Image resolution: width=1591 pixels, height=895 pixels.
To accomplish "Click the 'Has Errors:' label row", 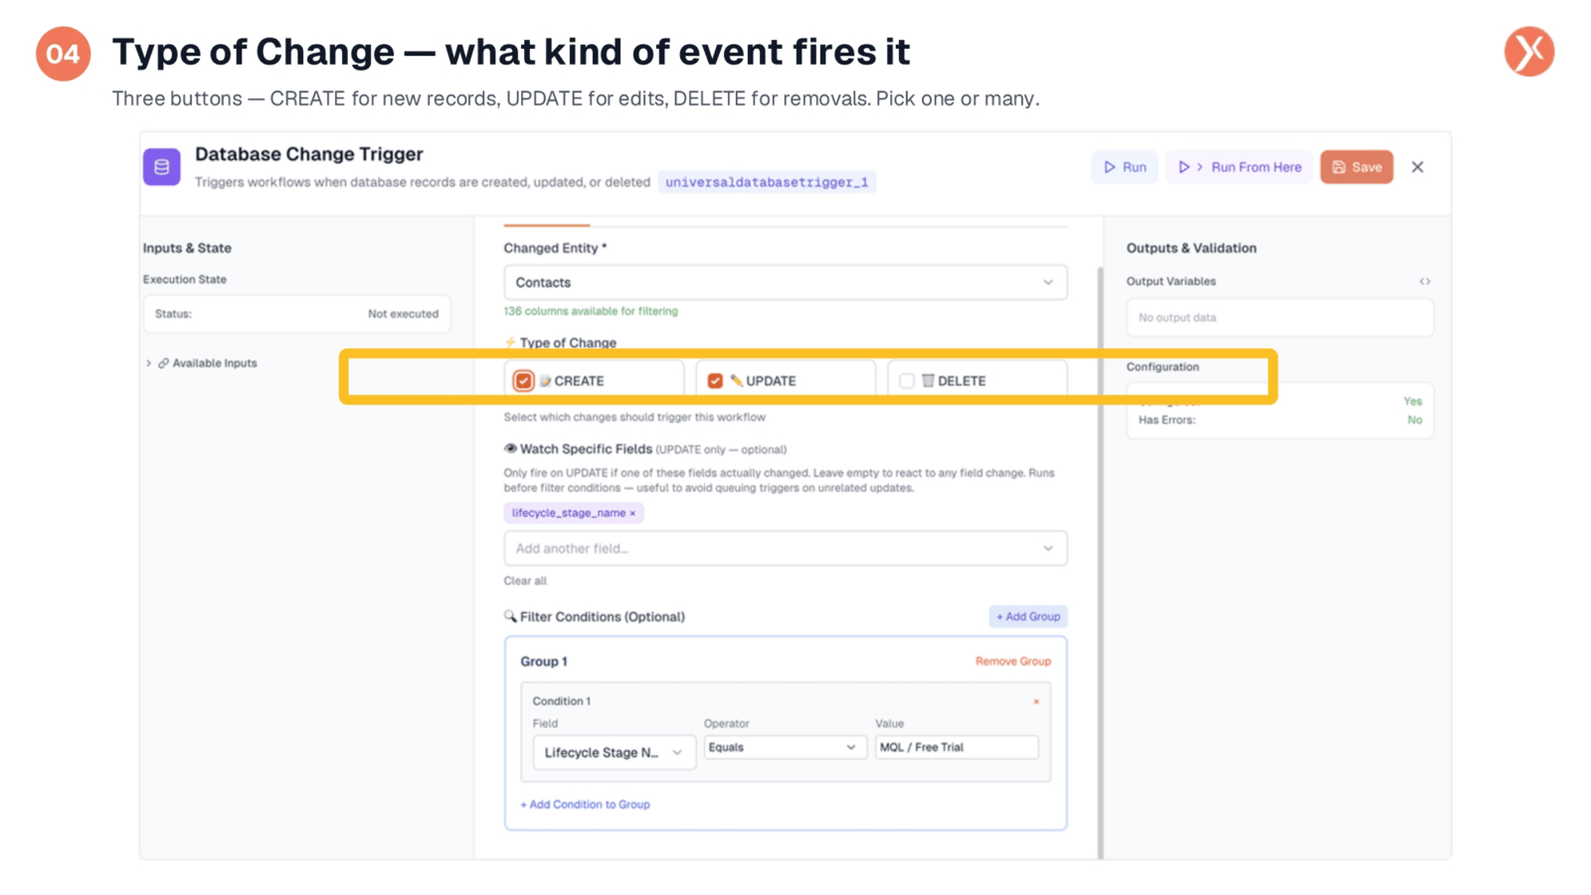I will (x=1279, y=421).
